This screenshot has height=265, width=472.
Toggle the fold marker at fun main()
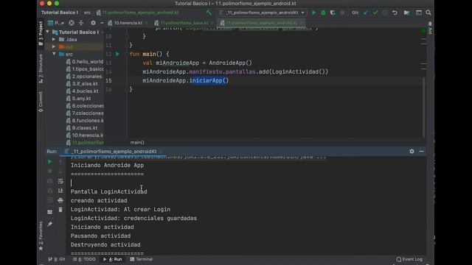click(127, 54)
